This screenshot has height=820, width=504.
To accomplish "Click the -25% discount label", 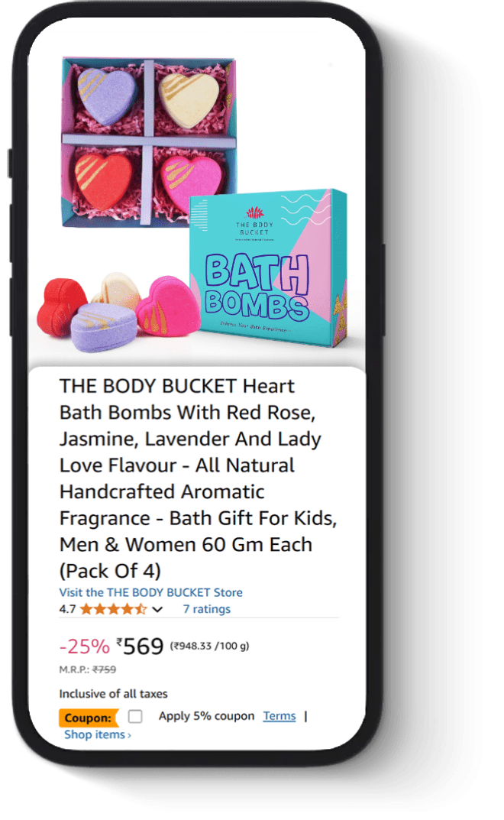I will coord(84,647).
